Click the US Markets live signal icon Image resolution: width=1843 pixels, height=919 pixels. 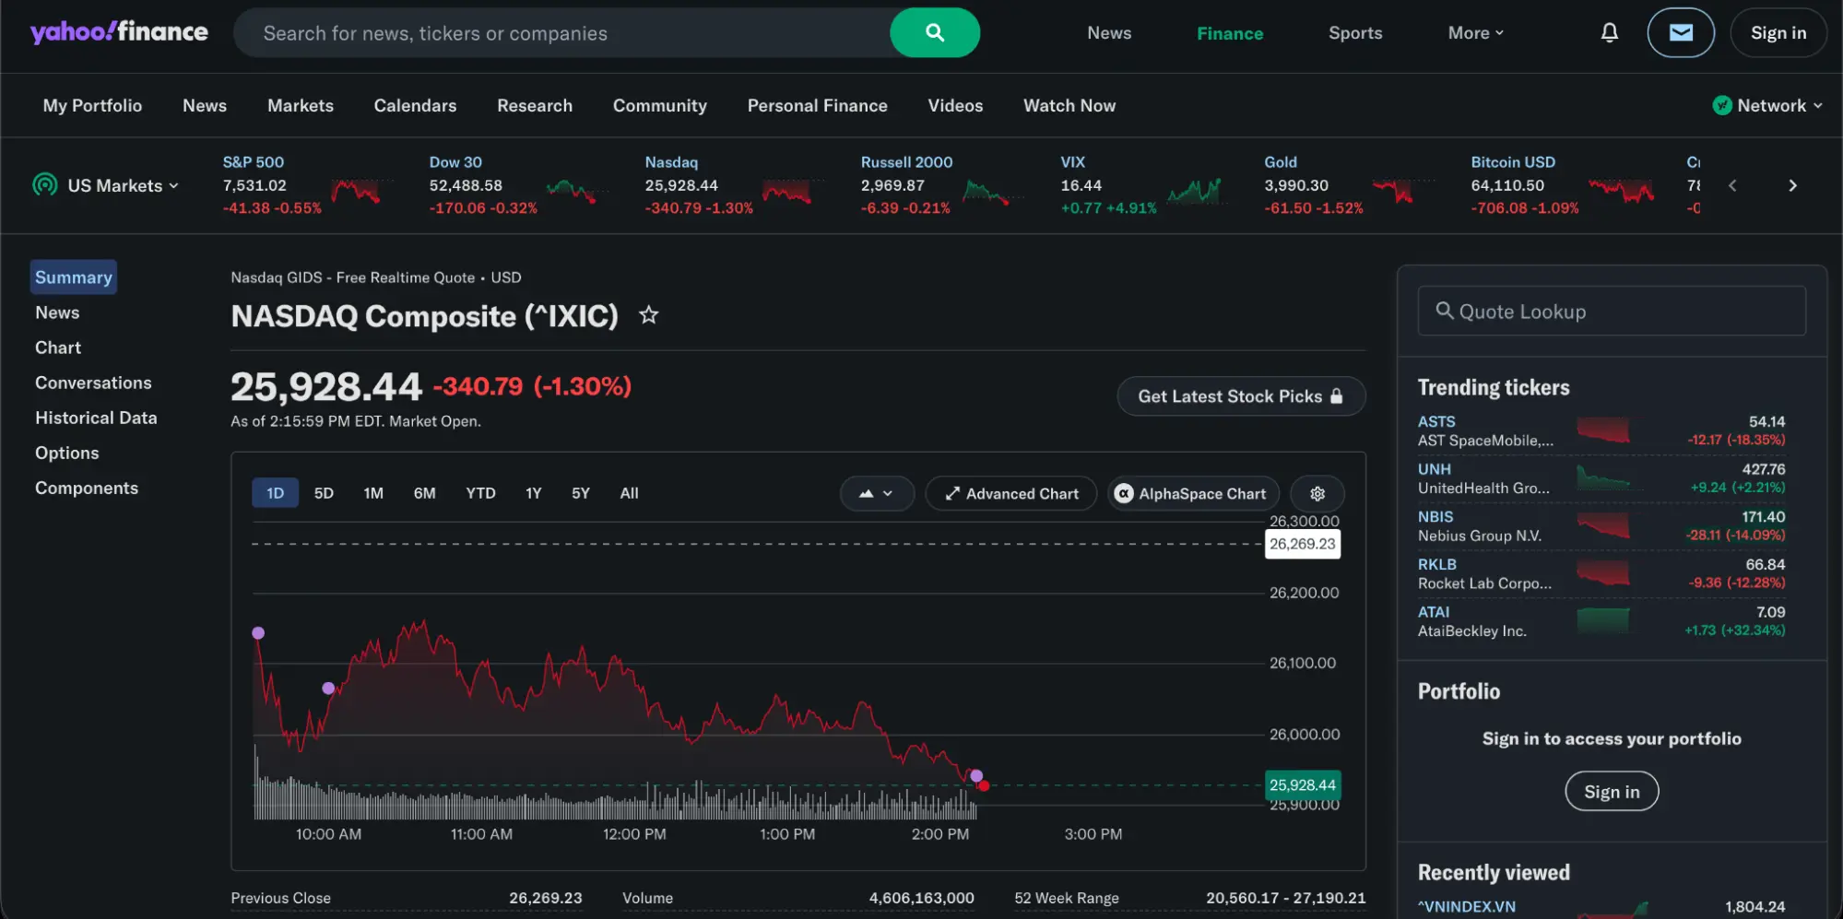(x=44, y=185)
